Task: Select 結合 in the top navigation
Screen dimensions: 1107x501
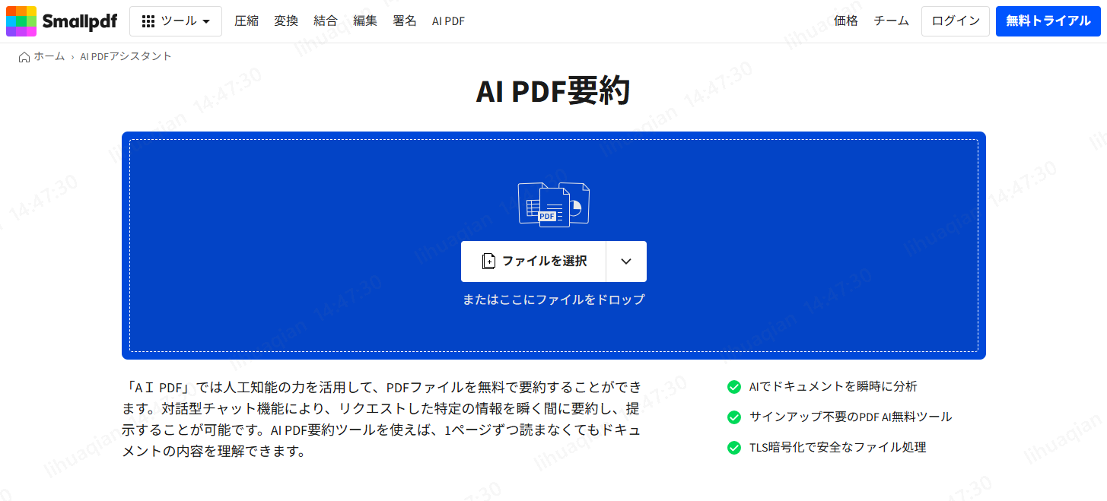Action: click(326, 21)
